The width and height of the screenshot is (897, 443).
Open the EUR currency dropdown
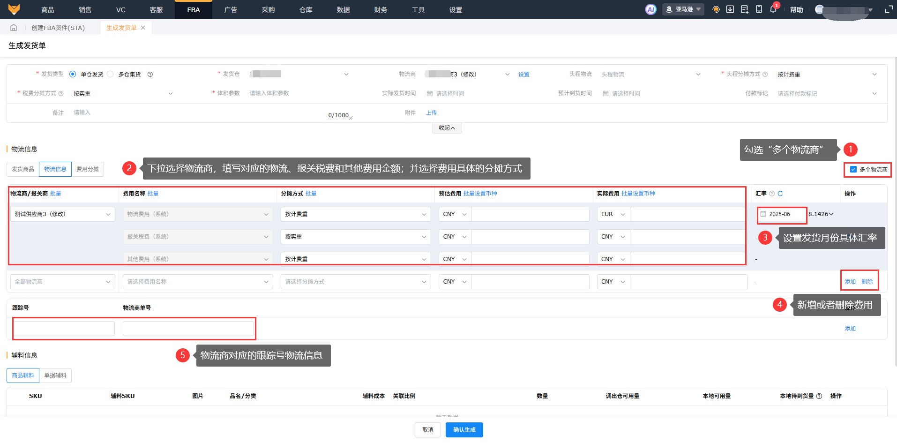613,214
